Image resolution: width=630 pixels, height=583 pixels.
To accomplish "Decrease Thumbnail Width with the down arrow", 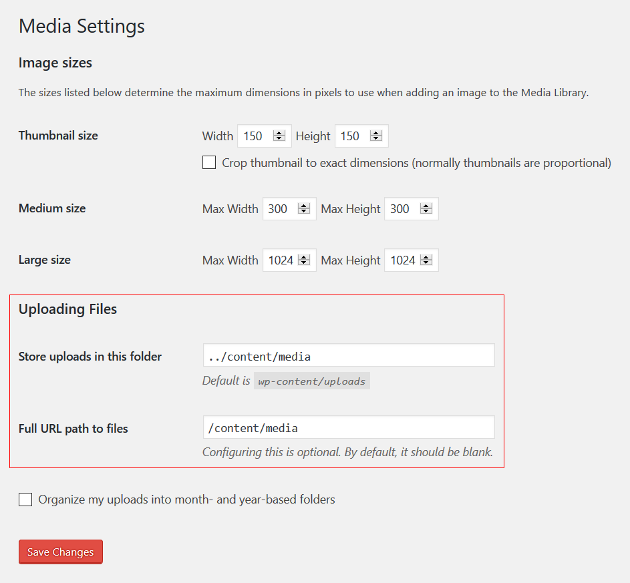I will click(279, 140).
